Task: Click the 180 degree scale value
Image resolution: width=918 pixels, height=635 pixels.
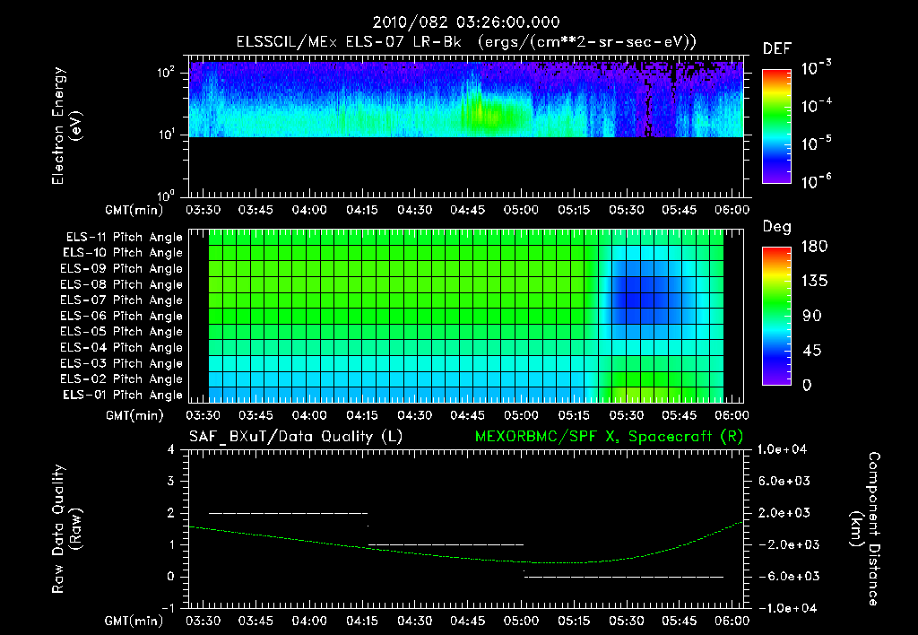Action: (814, 246)
